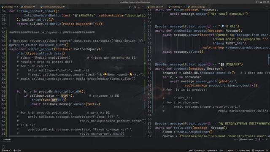
Task: Open errors and warnings counter
Action: pyautogui.click(x=17, y=150)
